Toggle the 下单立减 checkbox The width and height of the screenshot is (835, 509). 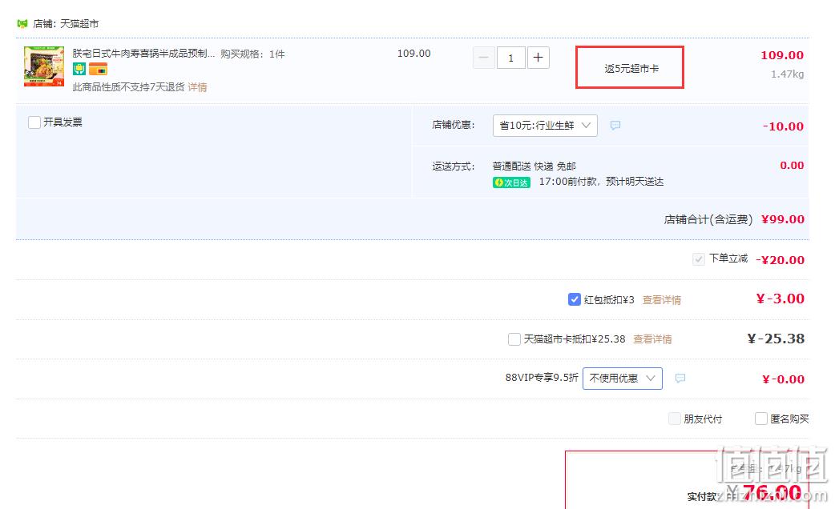(x=698, y=259)
